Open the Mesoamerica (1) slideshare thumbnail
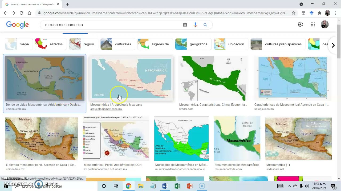This screenshot has width=341, height=191. tap(299, 138)
